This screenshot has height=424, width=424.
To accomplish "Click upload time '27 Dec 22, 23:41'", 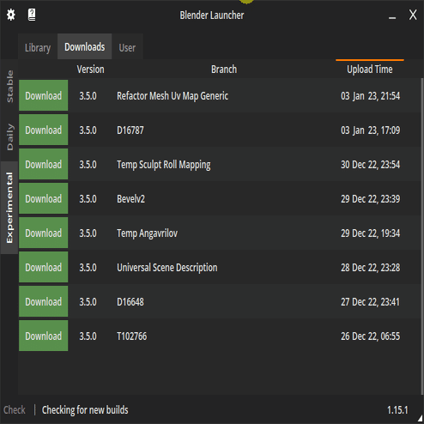I will point(370,302).
